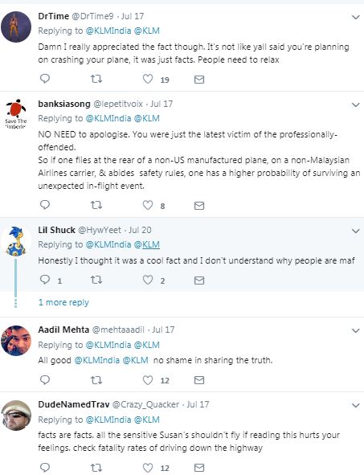Retweet DudeNamedTrav's tweet

pos(96,468)
